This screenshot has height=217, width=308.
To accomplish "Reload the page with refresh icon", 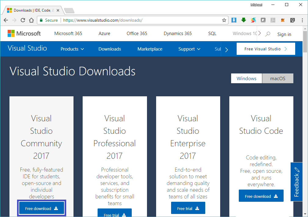I will click(23, 20).
